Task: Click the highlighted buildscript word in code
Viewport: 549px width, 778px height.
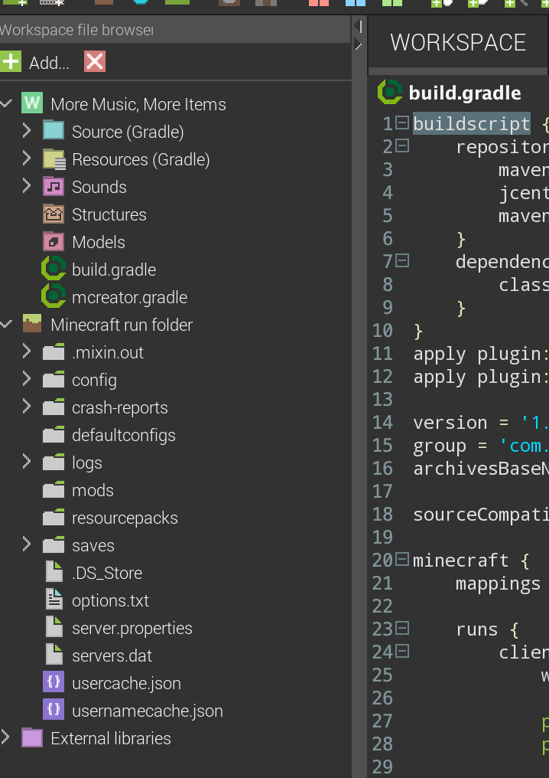Action: (x=472, y=123)
